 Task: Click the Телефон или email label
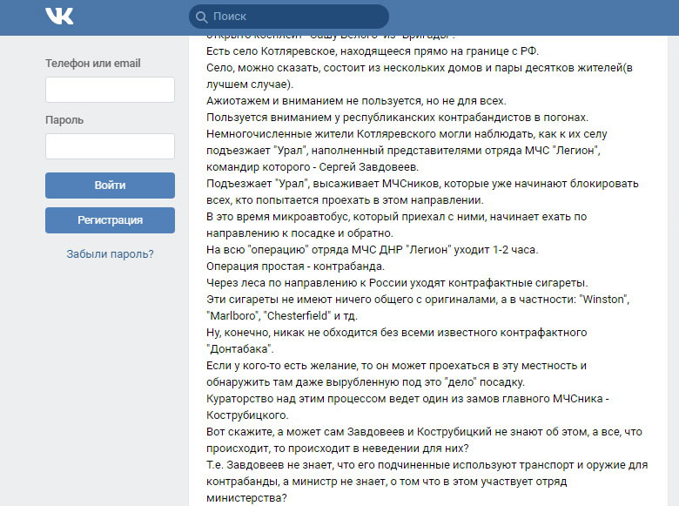[x=93, y=64]
